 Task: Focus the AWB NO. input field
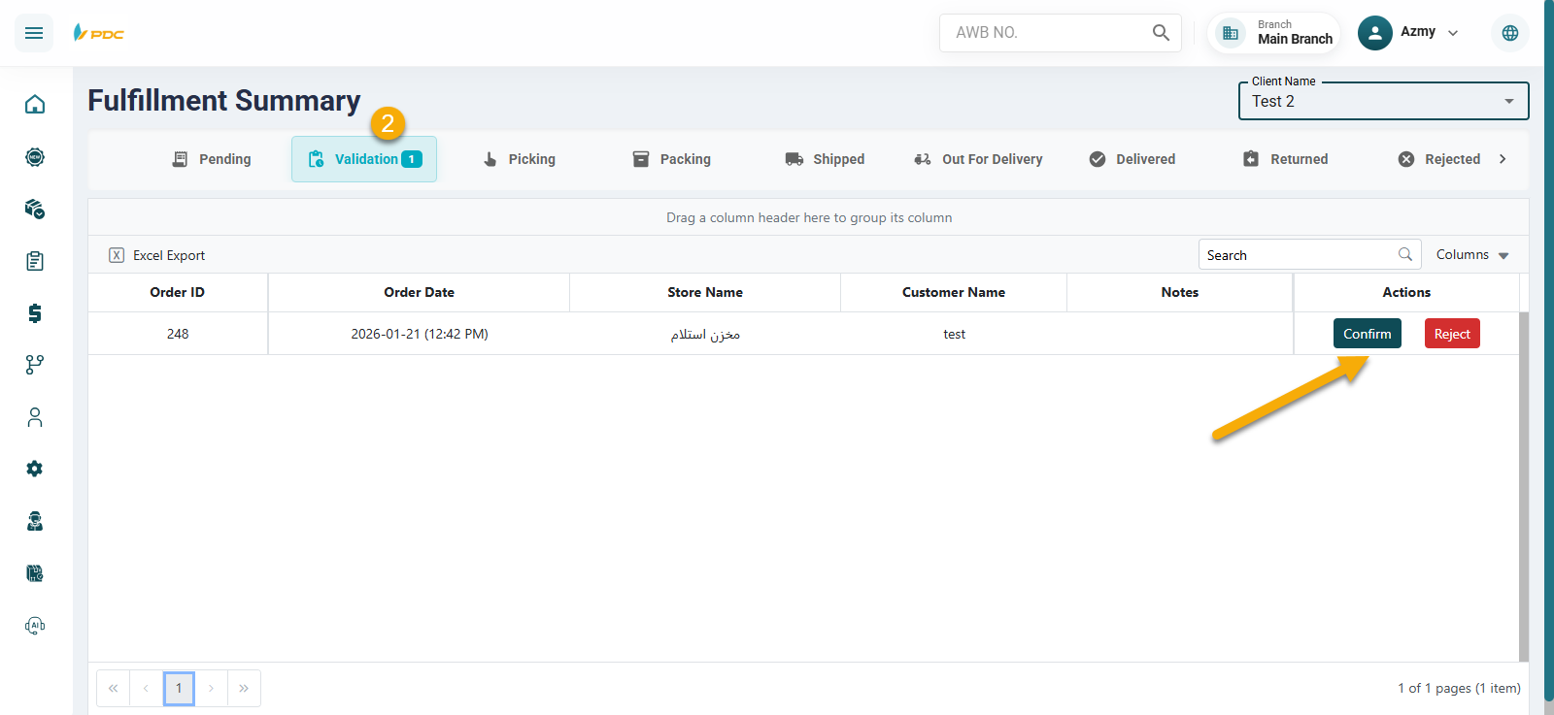1049,32
